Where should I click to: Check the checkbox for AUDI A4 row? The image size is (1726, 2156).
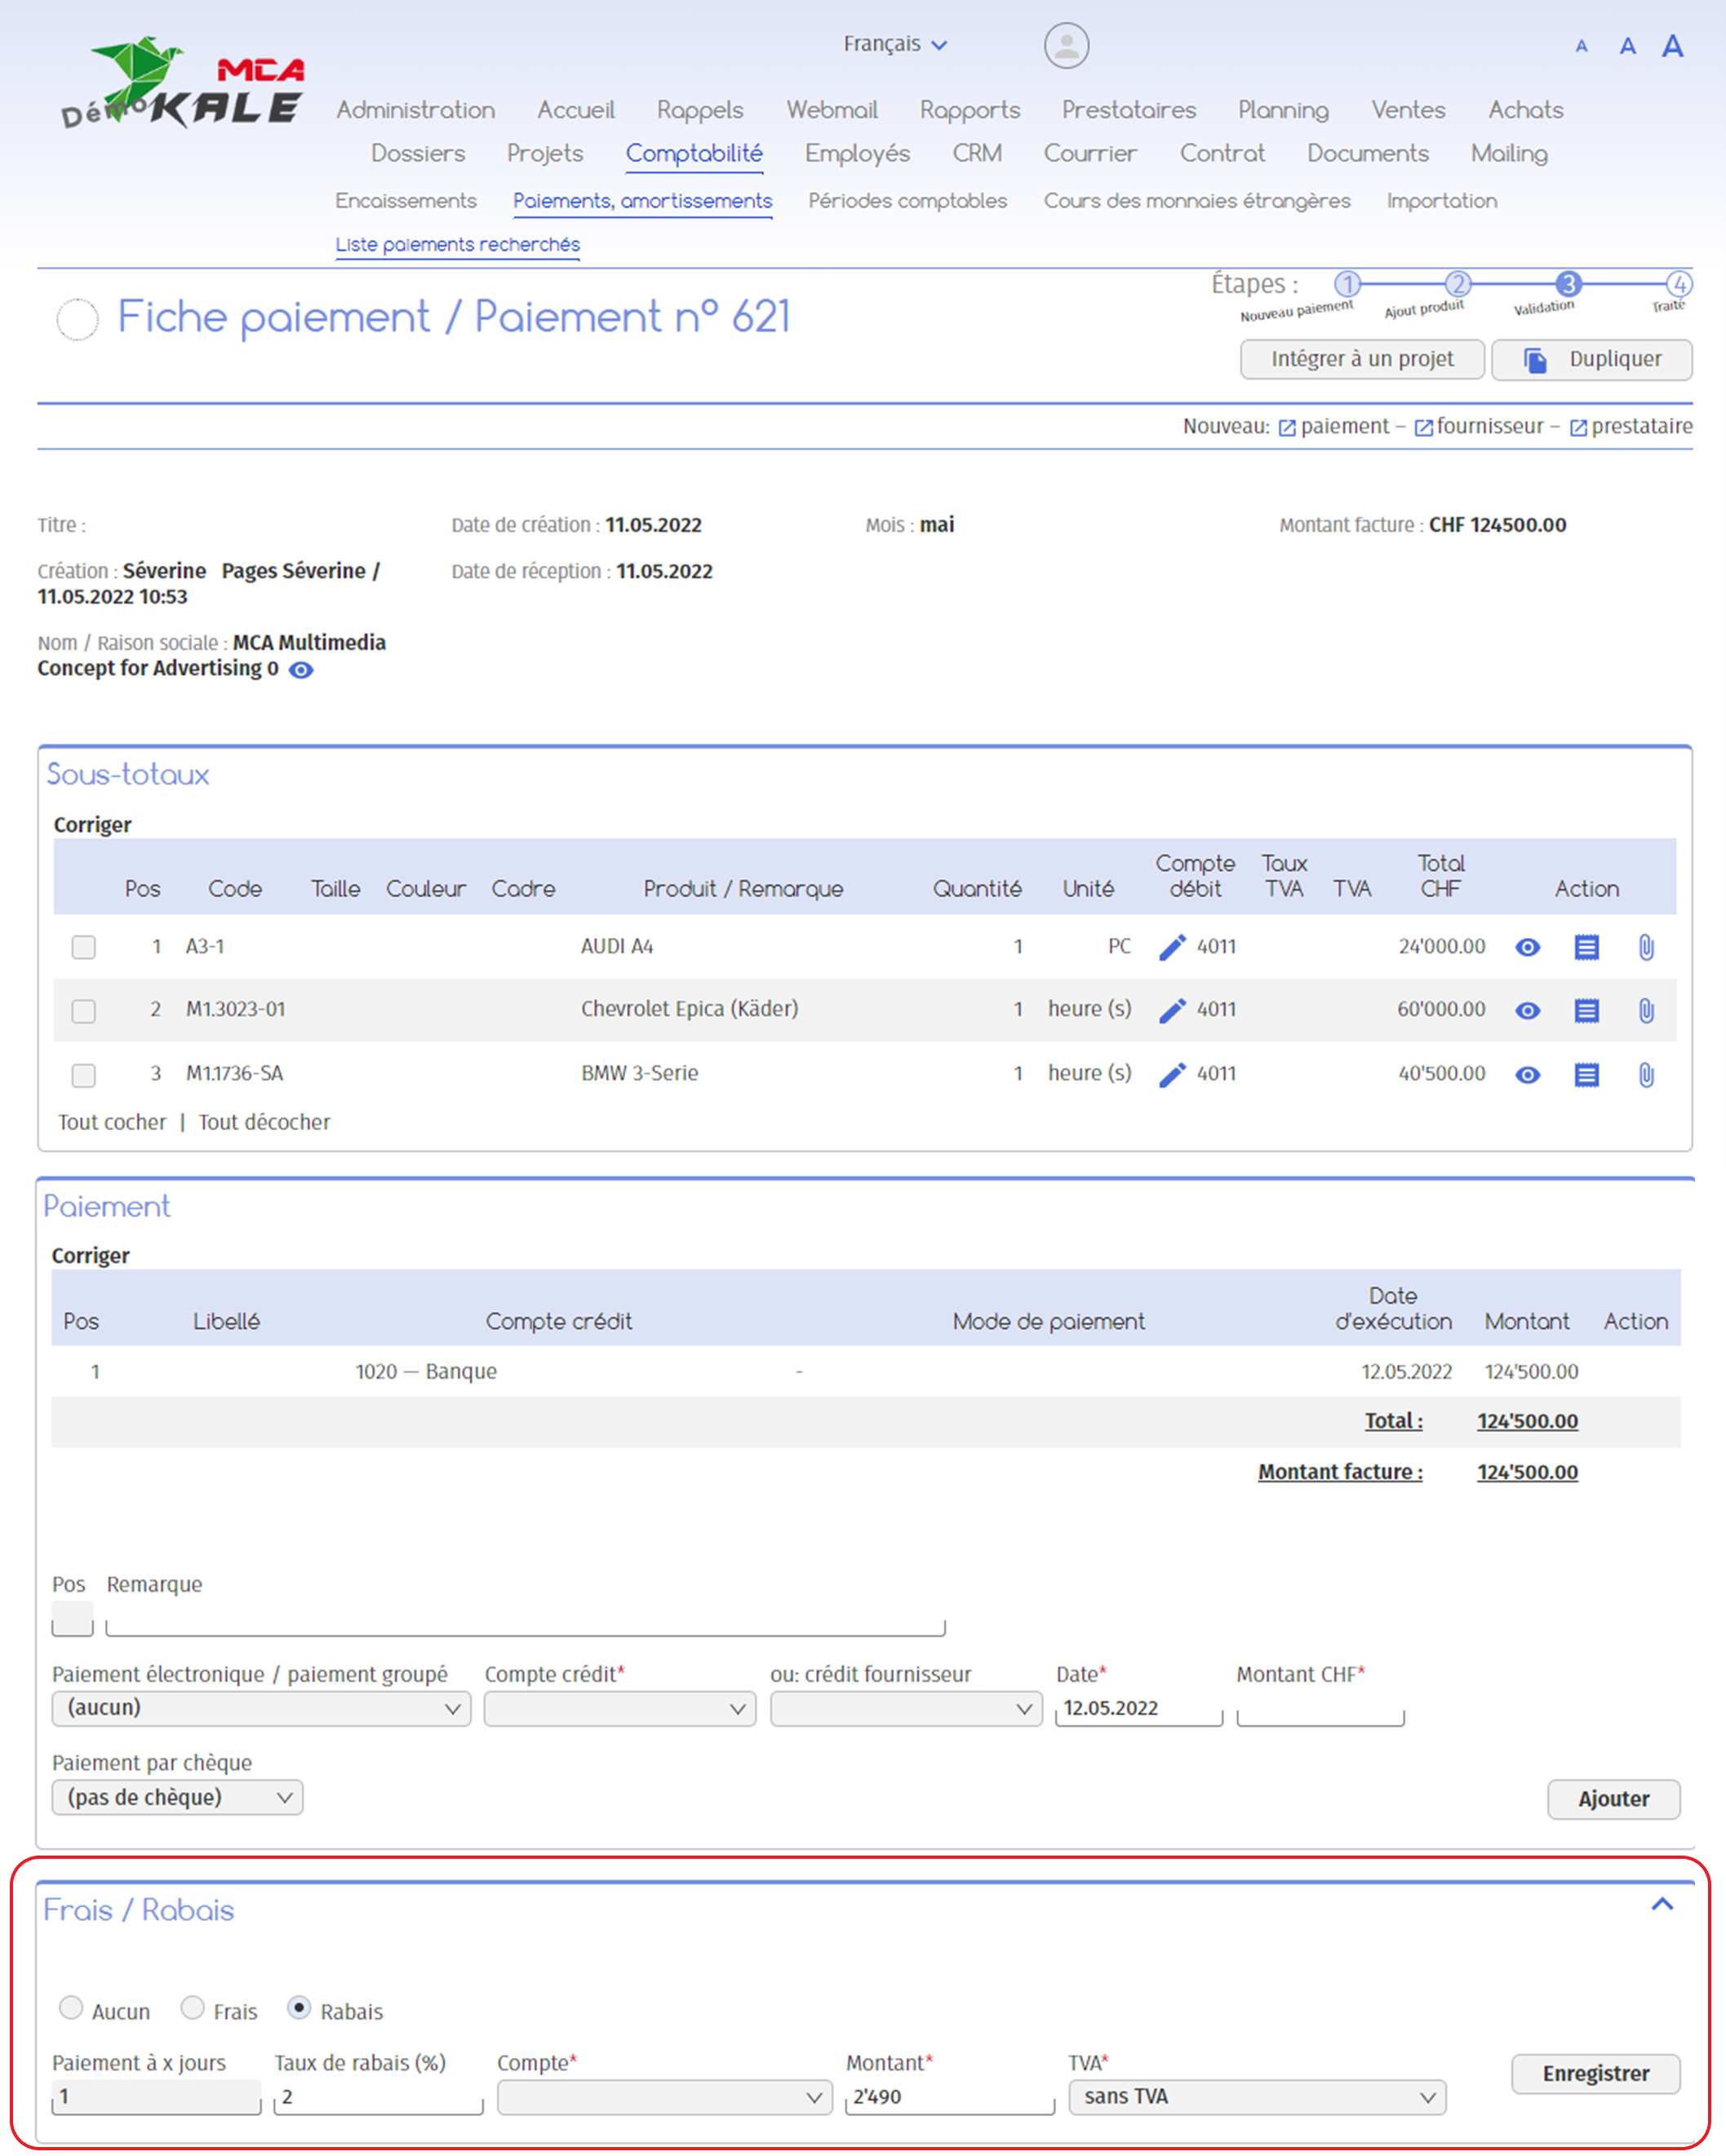(x=84, y=946)
